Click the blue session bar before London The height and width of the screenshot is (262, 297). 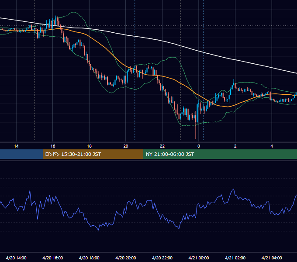point(21,154)
